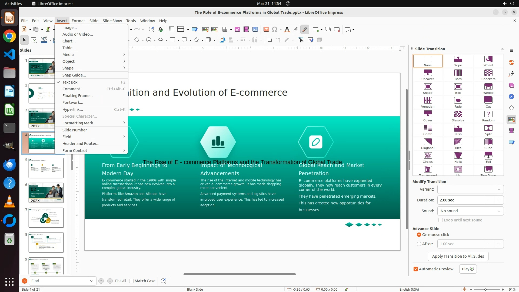The image size is (519, 292).
Task: Select the Fade transition icon
Action: (458, 101)
